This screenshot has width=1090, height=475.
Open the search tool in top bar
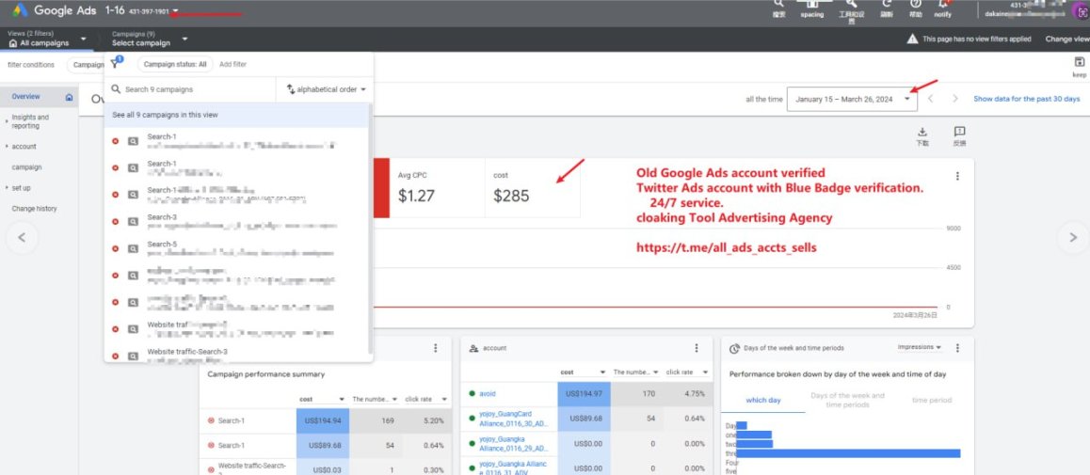point(778,4)
